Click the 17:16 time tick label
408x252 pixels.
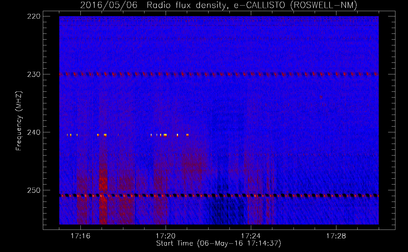click(80, 236)
